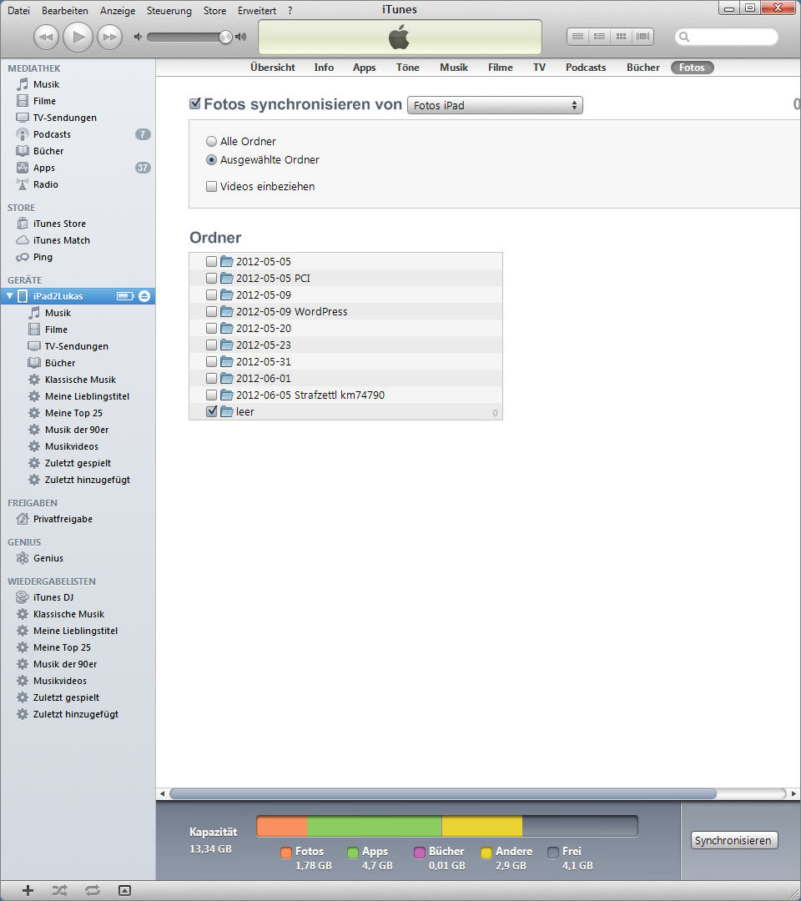Open the Datei menu

pyautogui.click(x=18, y=10)
